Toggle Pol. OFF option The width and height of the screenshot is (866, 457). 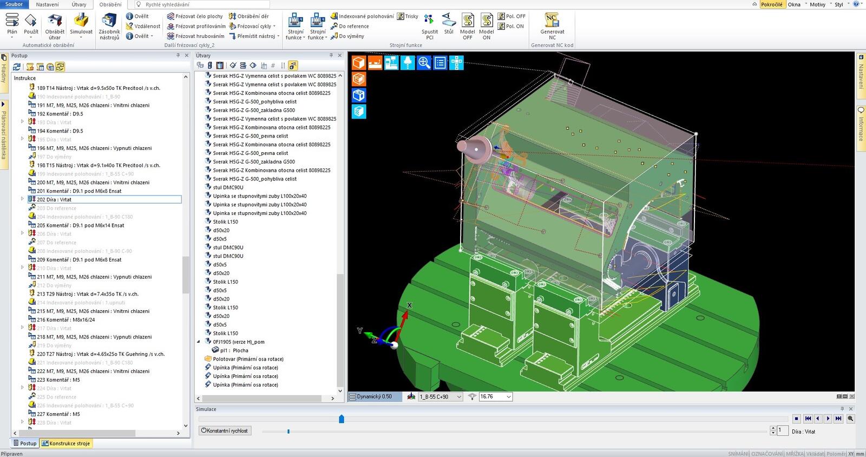511,16
